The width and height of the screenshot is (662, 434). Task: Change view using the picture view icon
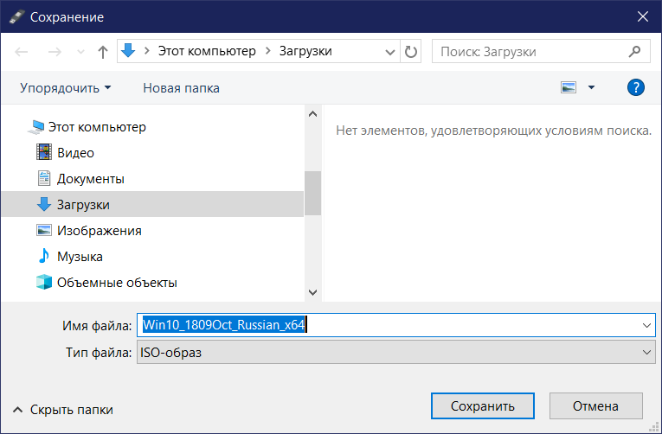tap(569, 87)
